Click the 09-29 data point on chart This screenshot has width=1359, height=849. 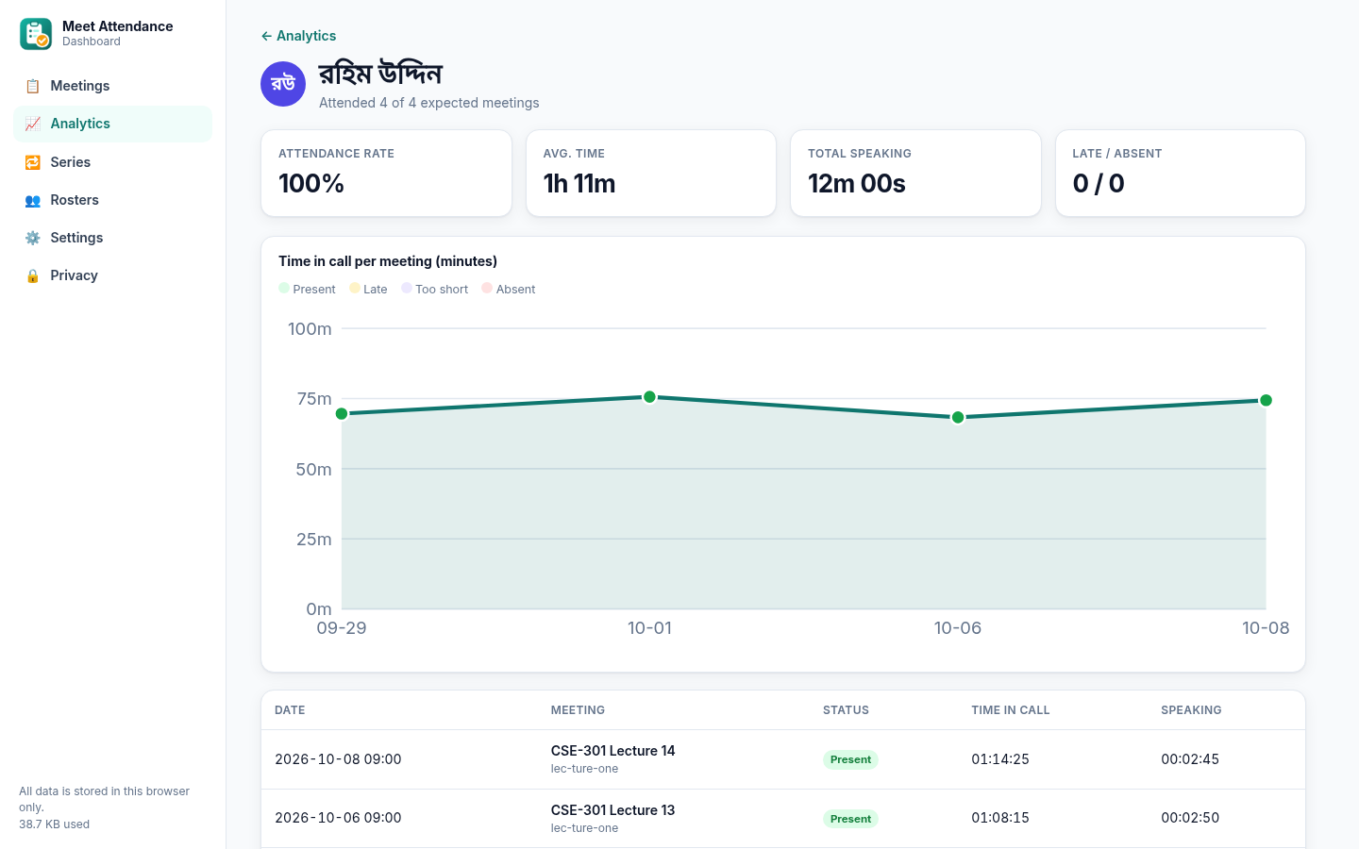pos(342,413)
